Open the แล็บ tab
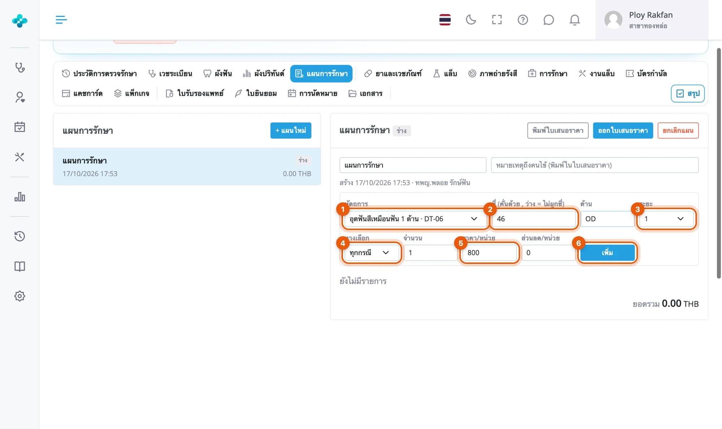This screenshot has width=722, height=429. 445,74
